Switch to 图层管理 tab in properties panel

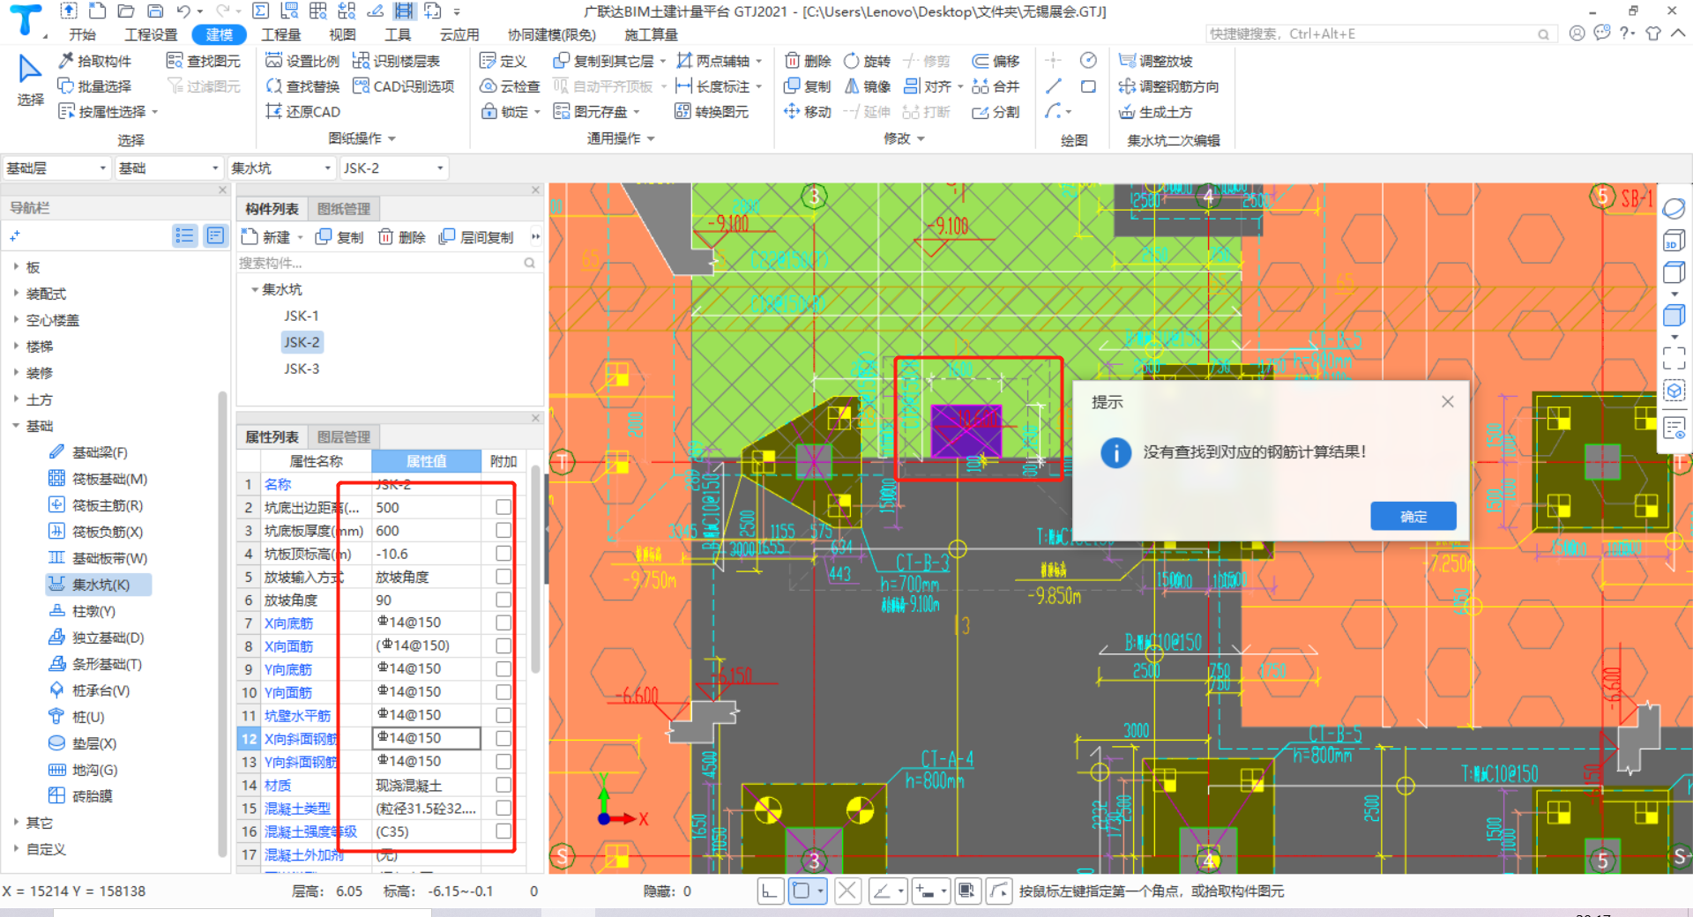coord(344,436)
